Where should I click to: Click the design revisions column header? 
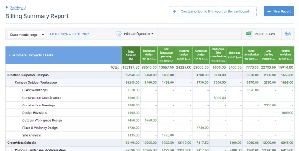286,55
